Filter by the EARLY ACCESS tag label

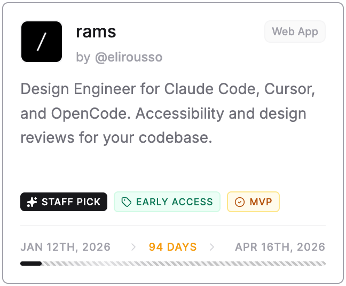[x=174, y=202]
